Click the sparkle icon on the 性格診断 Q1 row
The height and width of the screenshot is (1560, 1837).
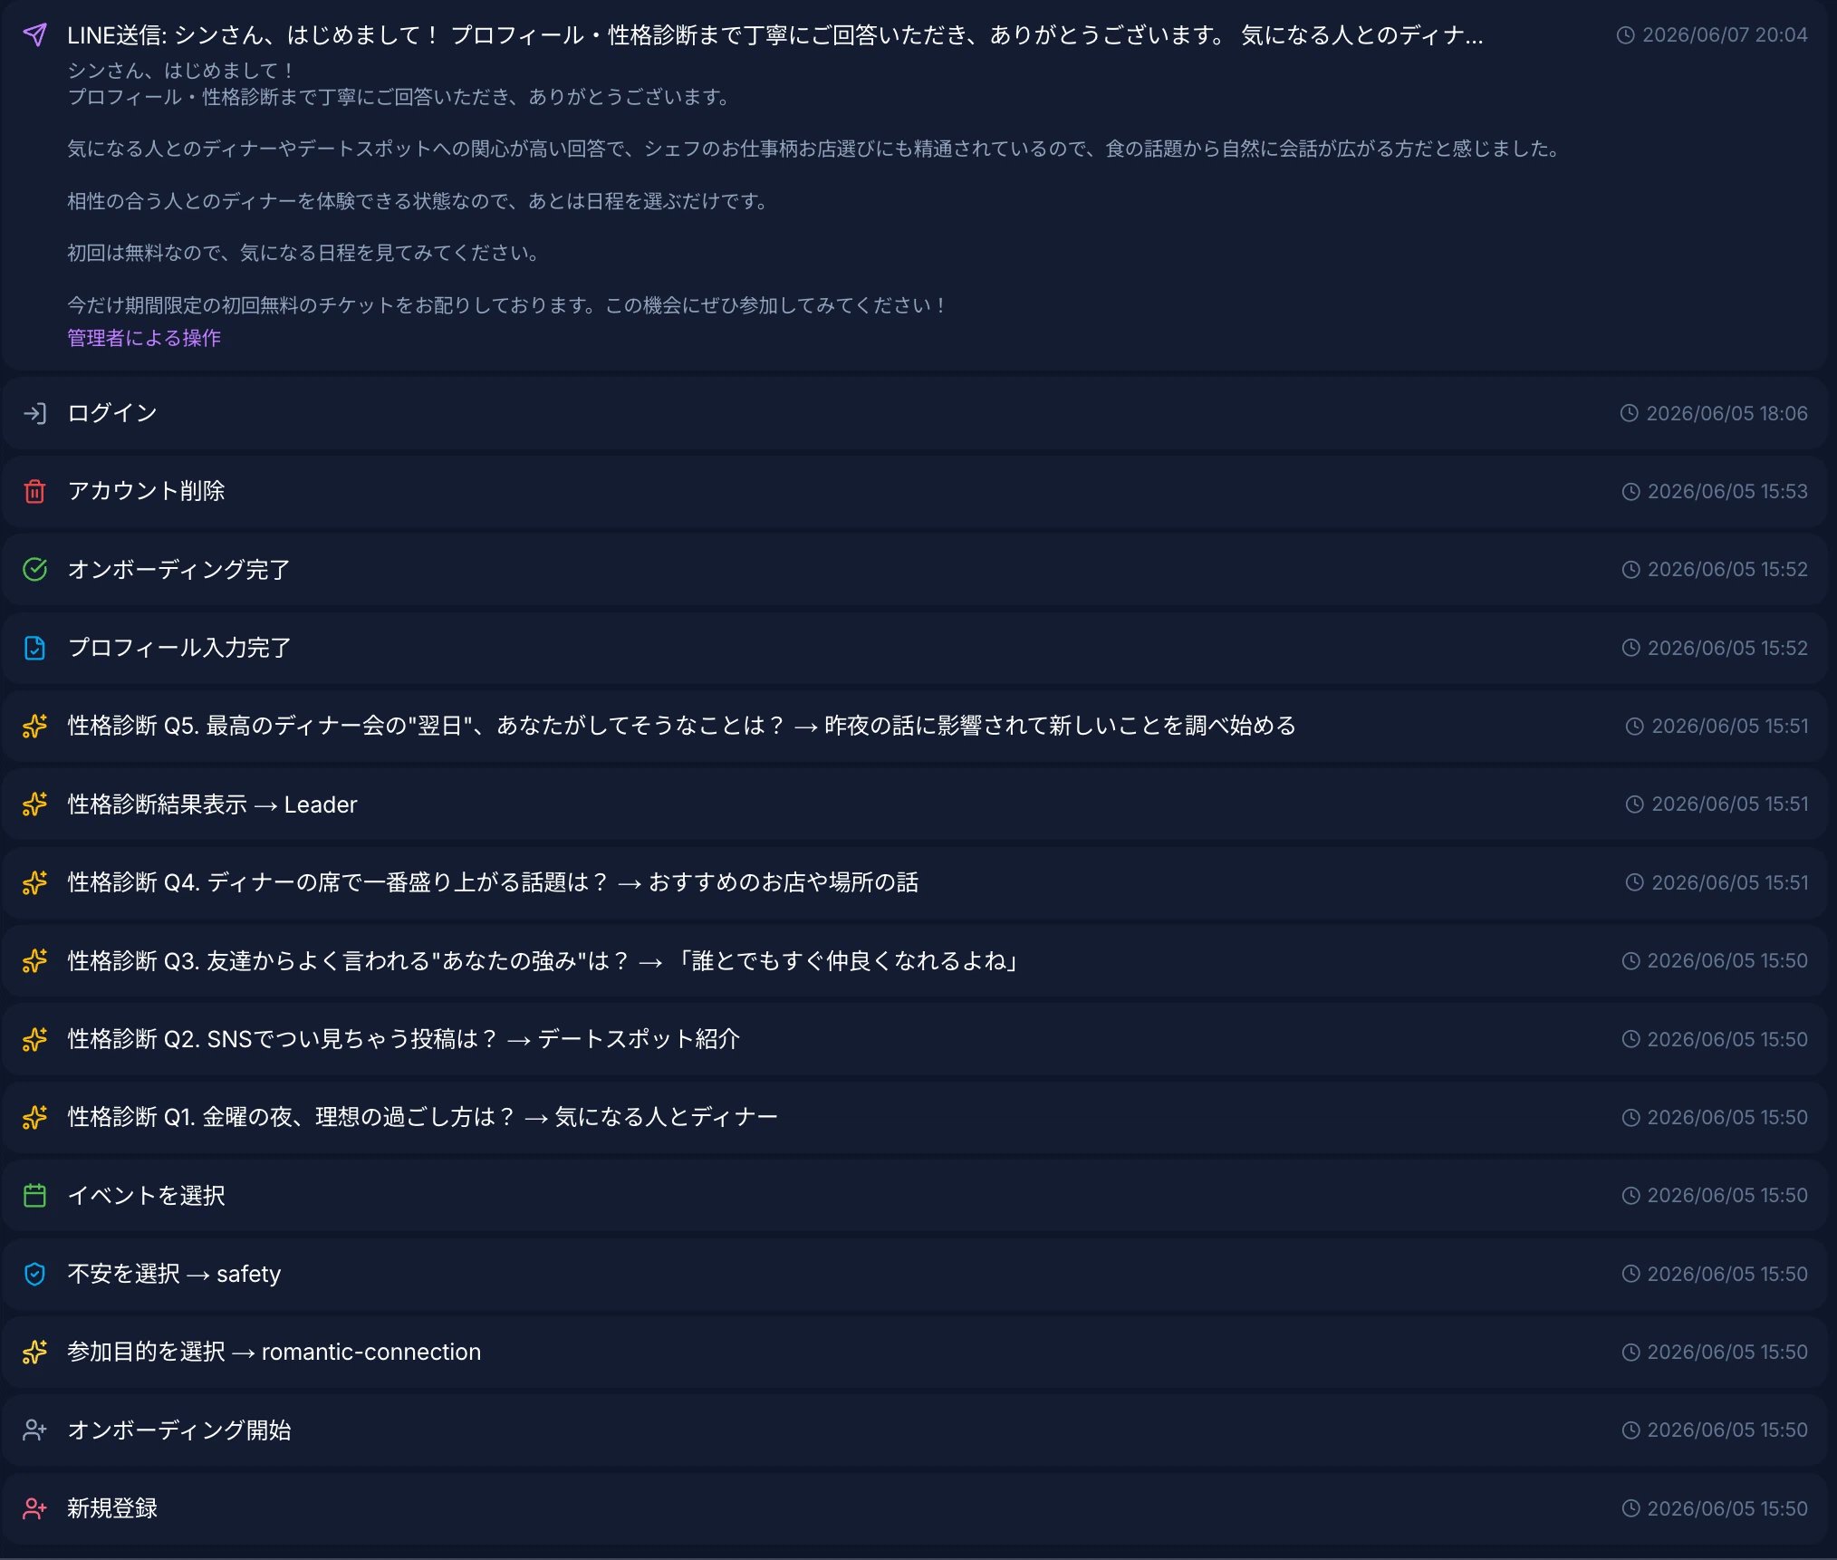coord(34,1118)
